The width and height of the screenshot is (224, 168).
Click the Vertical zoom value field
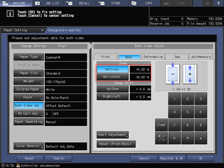[x=140, y=69]
